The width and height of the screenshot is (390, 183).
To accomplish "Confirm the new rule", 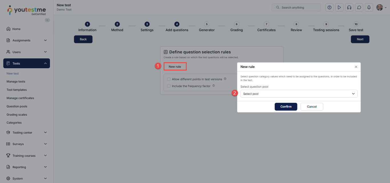I will [286, 106].
